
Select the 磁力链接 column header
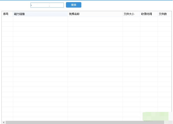click(40, 14)
